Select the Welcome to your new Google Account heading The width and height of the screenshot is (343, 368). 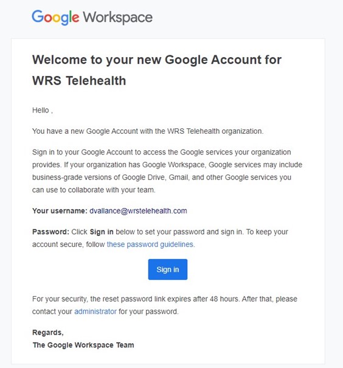click(x=157, y=60)
